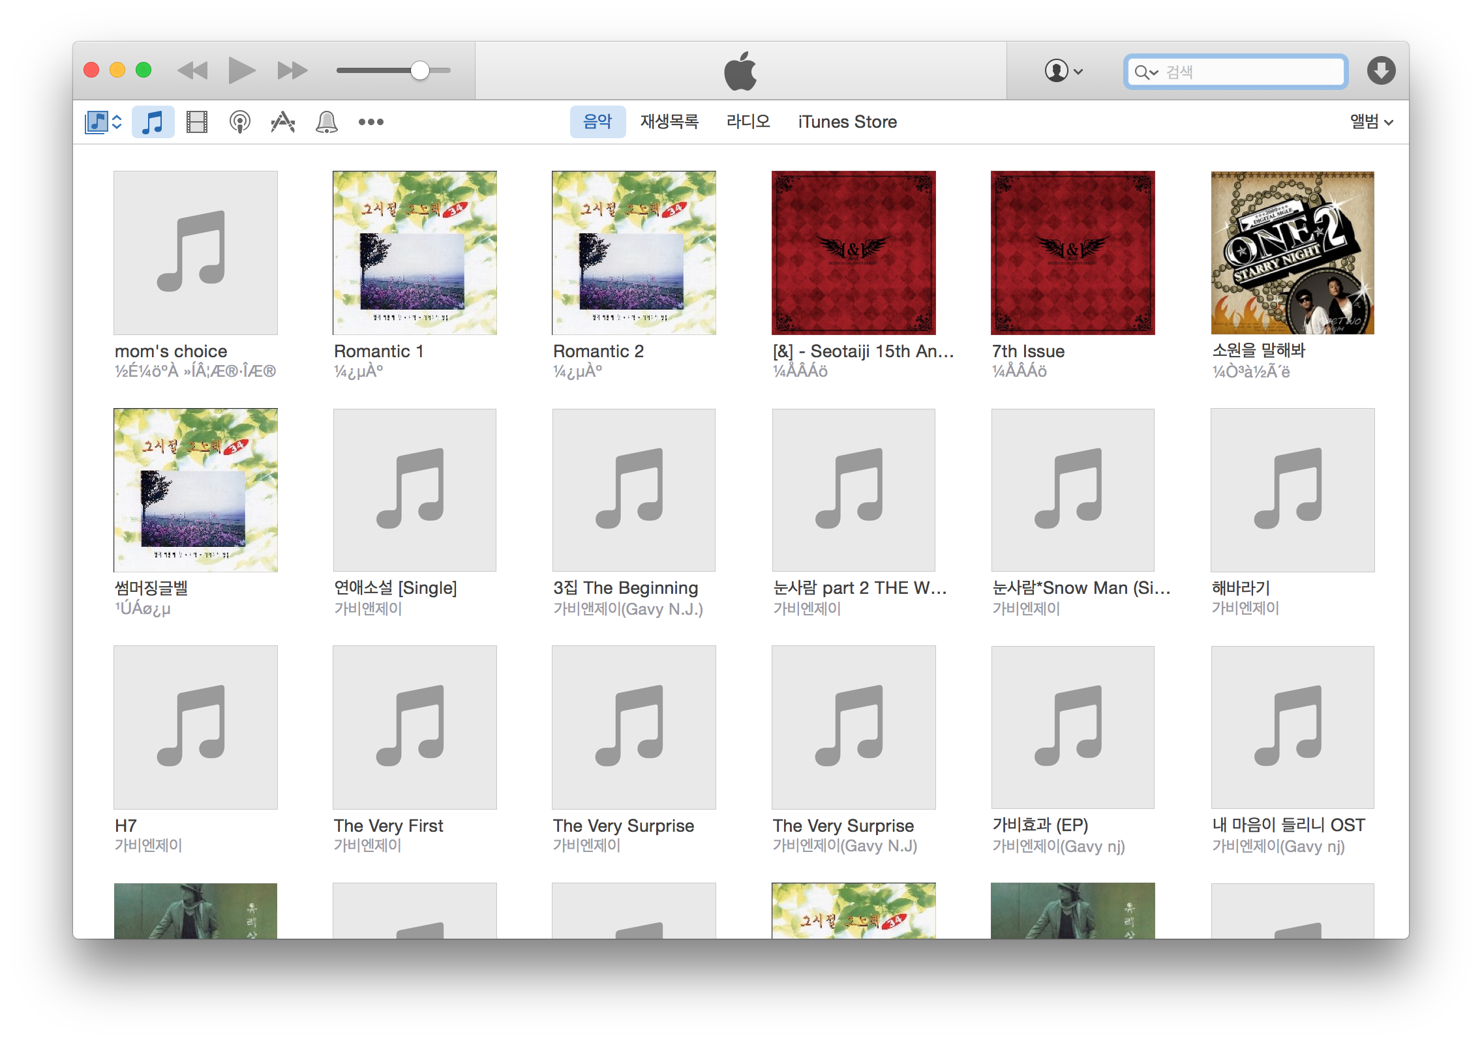Open The Very Surprise album by 가비엔제이
The width and height of the screenshot is (1482, 1043).
[x=634, y=727]
